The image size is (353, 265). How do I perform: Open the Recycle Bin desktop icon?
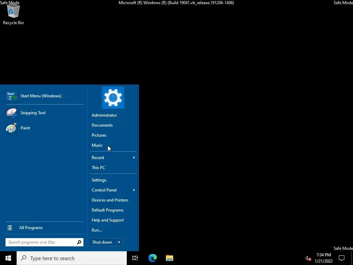pyautogui.click(x=13, y=14)
